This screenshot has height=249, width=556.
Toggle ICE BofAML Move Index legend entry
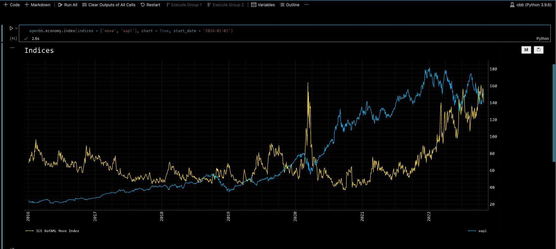point(52,231)
